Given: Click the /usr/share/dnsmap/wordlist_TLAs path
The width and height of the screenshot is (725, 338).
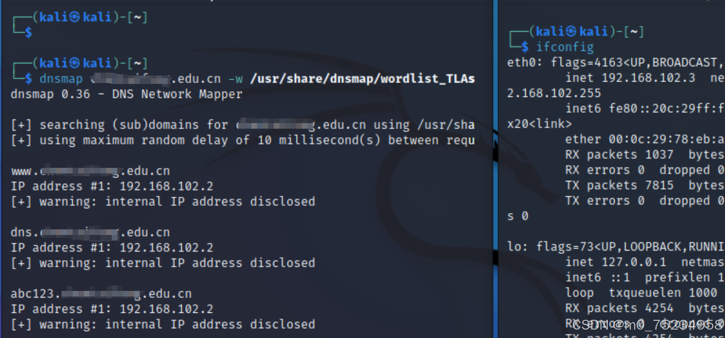Looking at the screenshot, I should tap(364, 78).
